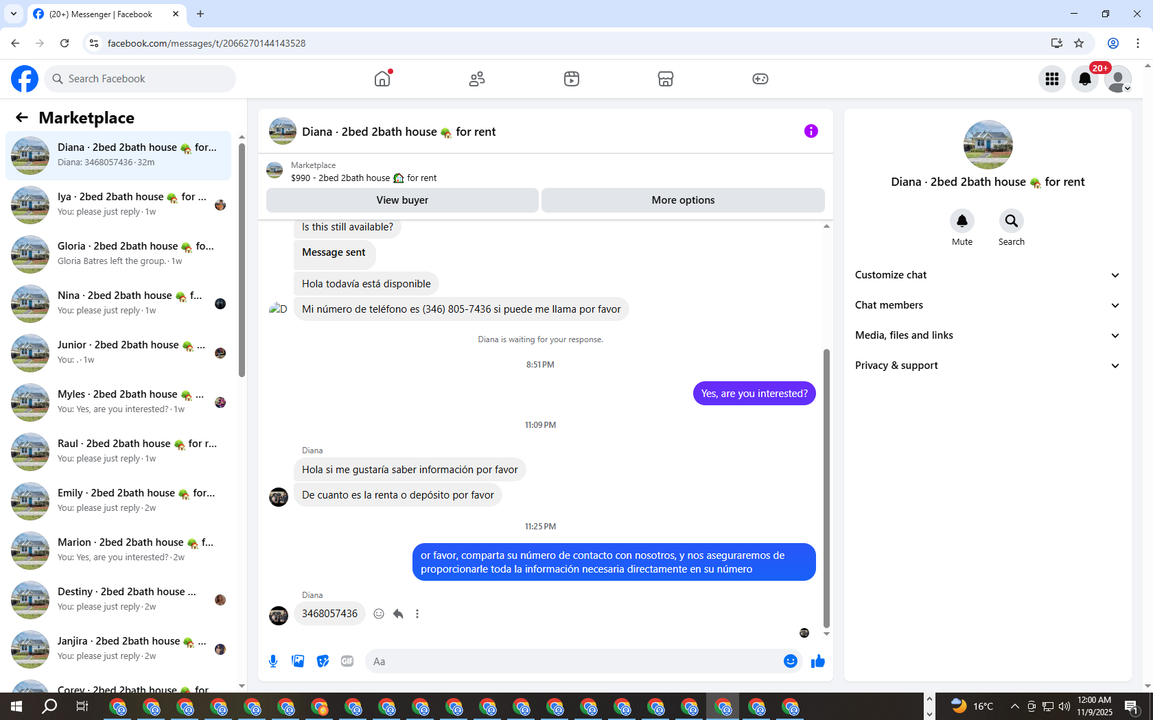
Task: Open conversation information purple info icon
Action: coord(811,131)
